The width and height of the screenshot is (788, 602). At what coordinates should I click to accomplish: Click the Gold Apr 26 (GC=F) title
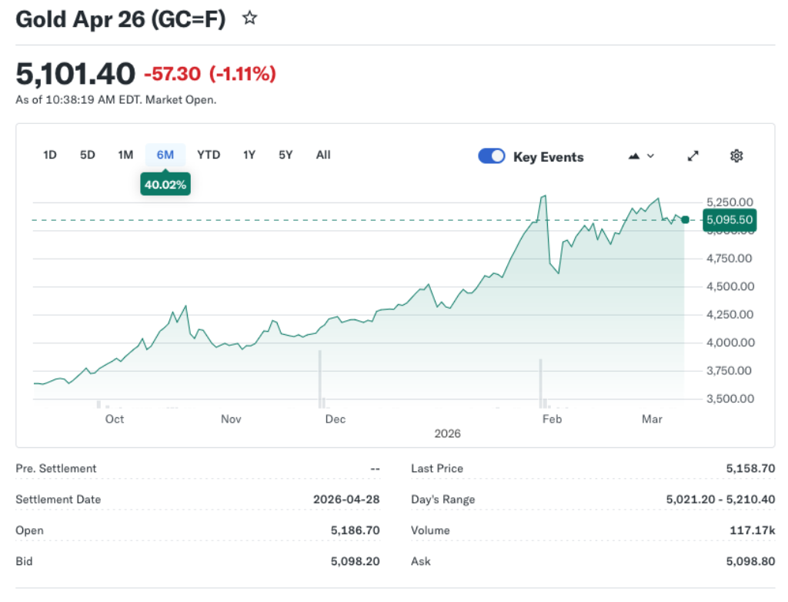(x=119, y=18)
